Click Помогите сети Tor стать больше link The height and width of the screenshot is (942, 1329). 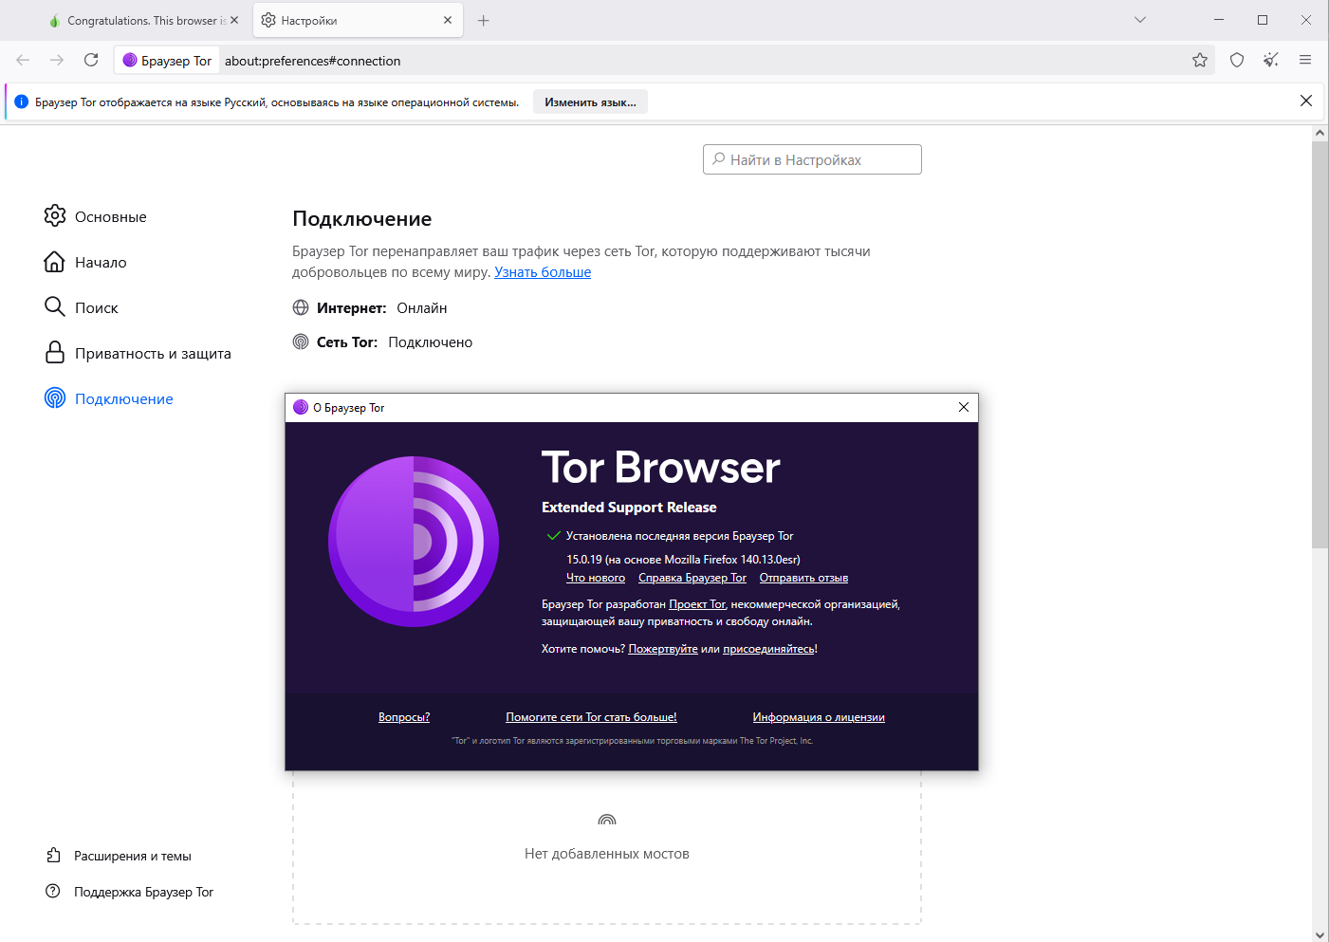tap(591, 717)
